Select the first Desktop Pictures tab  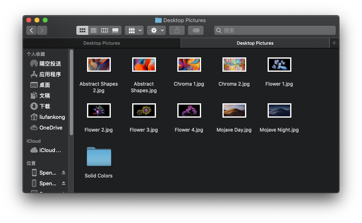click(x=101, y=43)
